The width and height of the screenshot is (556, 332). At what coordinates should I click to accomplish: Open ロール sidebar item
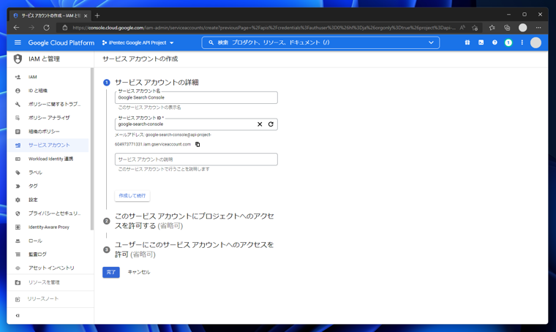pos(48,241)
